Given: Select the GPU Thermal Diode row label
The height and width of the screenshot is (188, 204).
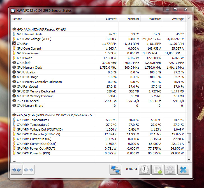Looking at the screenshot, I should (x=29, y=34).
